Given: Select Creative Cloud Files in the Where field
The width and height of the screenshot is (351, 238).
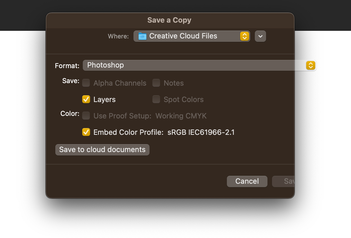Looking at the screenshot, I should [183, 36].
